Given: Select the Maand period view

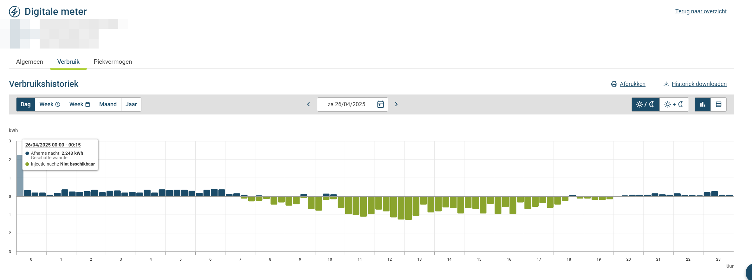Looking at the screenshot, I should coord(108,104).
